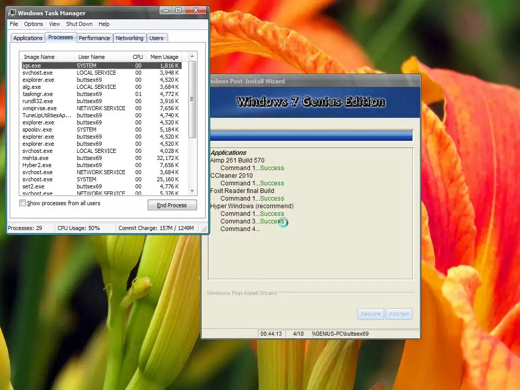Open the File menu in Task Manager
The image size is (520, 390).
[14, 24]
